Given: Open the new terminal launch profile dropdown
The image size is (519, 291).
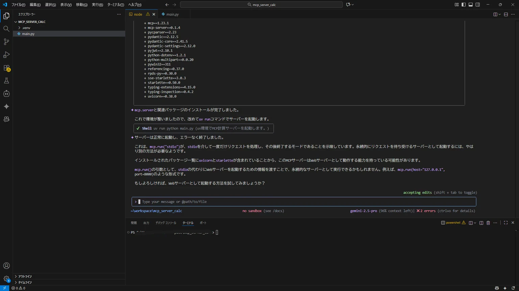Looking at the screenshot, I should tap(475, 223).
